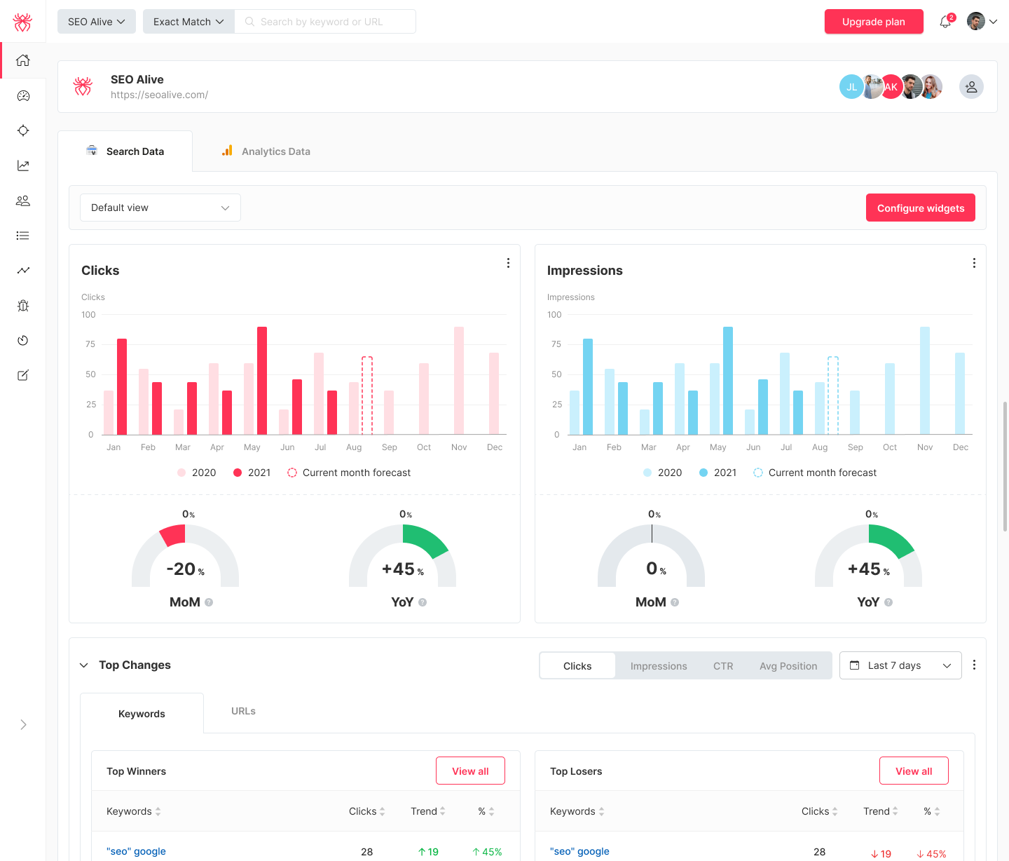Open the list sidebar icon
Image resolution: width=1009 pixels, height=861 pixels.
(x=23, y=236)
